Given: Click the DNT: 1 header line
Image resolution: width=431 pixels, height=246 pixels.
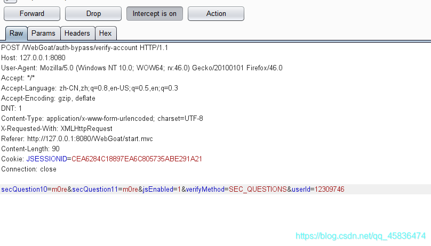Looking at the screenshot, I should [x=12, y=109].
